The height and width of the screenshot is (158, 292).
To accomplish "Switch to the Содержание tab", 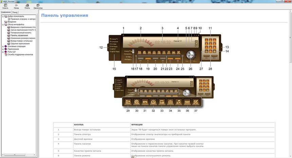I will (6, 12).
